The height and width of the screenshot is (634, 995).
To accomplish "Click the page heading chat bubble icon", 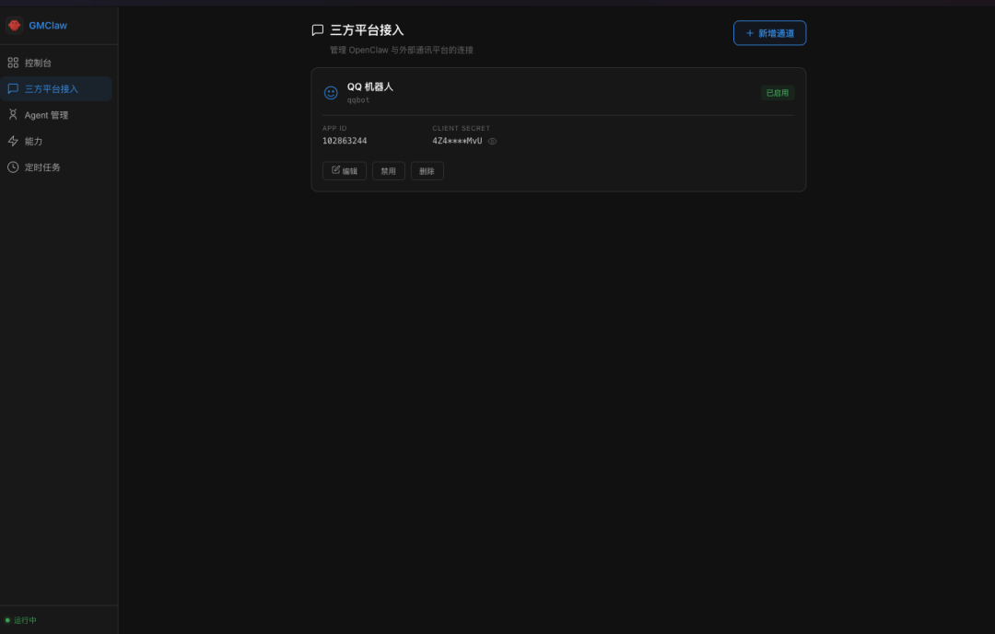I will click(x=318, y=29).
